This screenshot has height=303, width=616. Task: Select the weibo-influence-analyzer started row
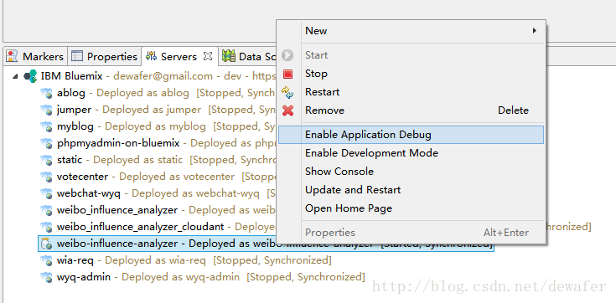[x=266, y=244]
